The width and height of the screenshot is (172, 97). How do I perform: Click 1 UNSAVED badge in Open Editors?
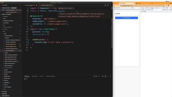point(13,8)
